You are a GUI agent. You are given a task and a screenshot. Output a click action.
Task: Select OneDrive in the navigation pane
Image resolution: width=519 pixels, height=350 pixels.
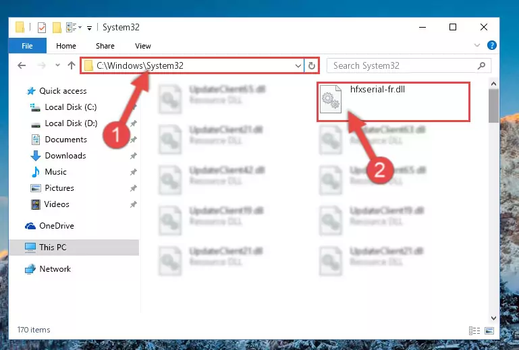point(49,226)
